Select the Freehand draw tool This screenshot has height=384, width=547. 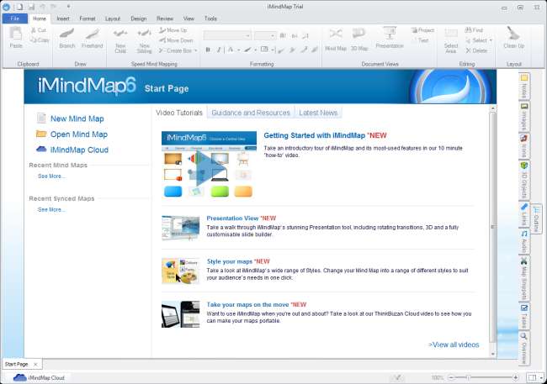click(93, 38)
